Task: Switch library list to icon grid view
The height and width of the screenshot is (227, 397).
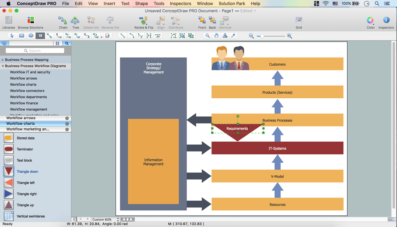Action: click(x=57, y=43)
